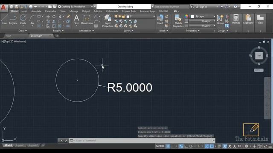Viewport: 273px width, 153px height.
Task: Select the Ellipse tool icon
Action: pyautogui.click(x=39, y=21)
